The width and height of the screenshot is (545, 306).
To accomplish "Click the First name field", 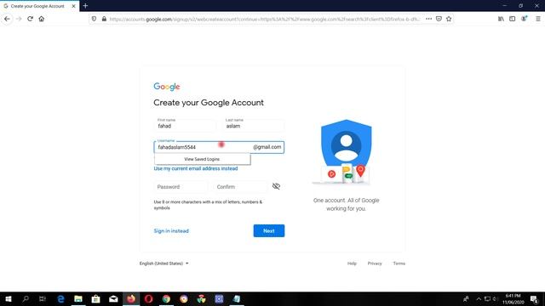I will pyautogui.click(x=185, y=125).
